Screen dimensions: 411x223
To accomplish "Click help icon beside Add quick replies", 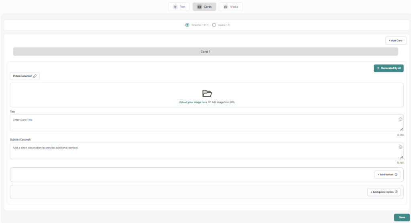I will [396, 192].
